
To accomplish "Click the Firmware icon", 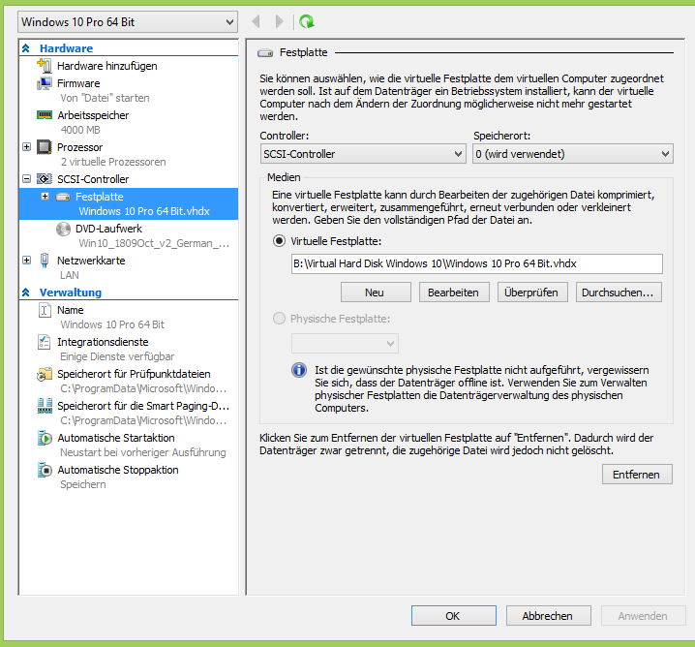I will pyautogui.click(x=45, y=83).
